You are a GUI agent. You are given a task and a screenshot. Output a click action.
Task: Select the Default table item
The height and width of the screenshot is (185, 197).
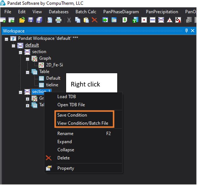click(x=53, y=78)
